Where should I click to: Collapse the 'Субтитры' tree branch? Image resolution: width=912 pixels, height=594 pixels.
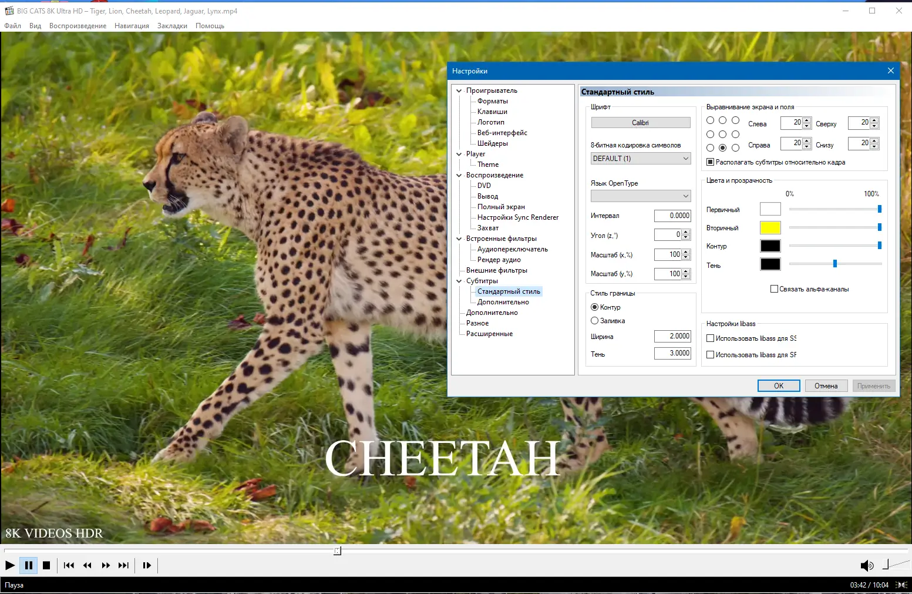click(x=459, y=281)
